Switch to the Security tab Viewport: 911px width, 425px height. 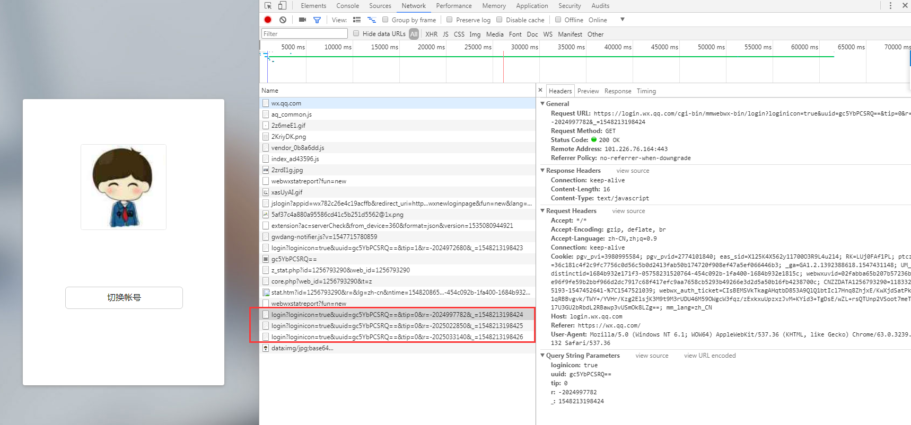pyautogui.click(x=570, y=6)
